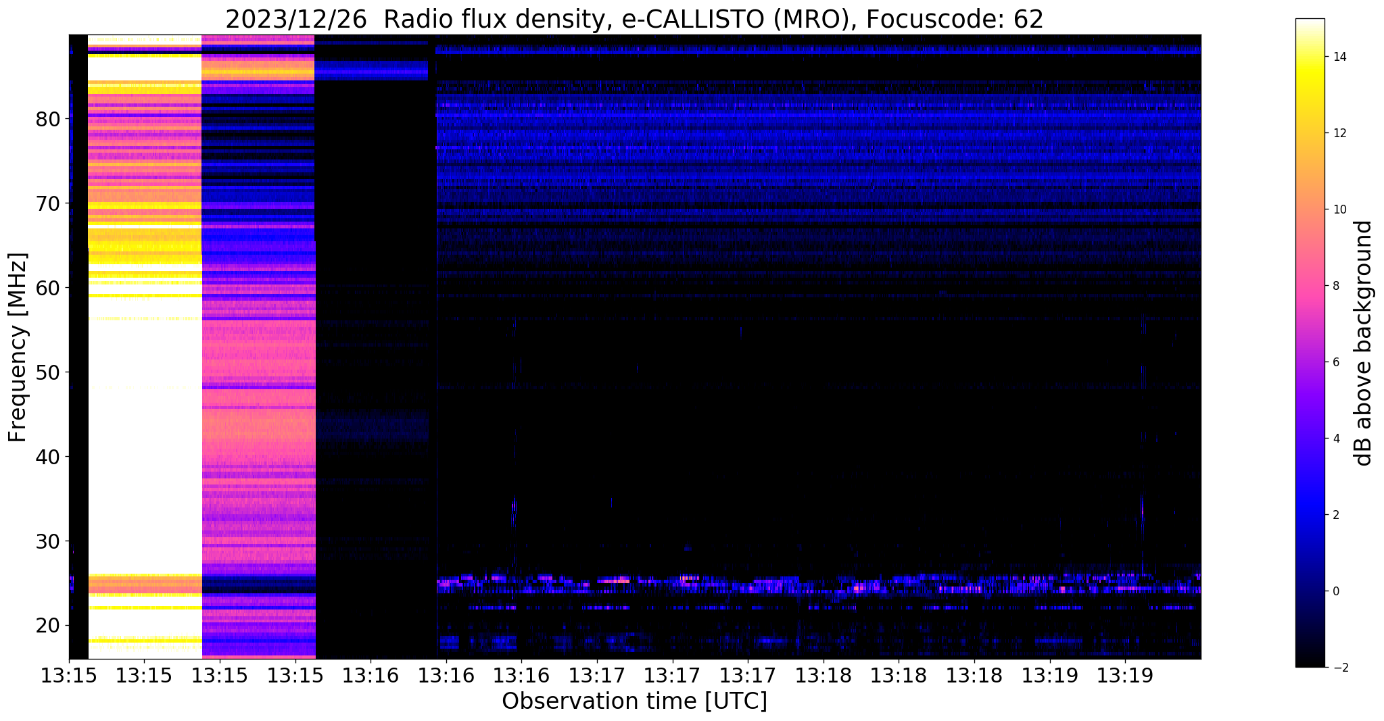Click the colorbar tick label 12
This screenshot has height=721, width=1384.
click(1338, 133)
